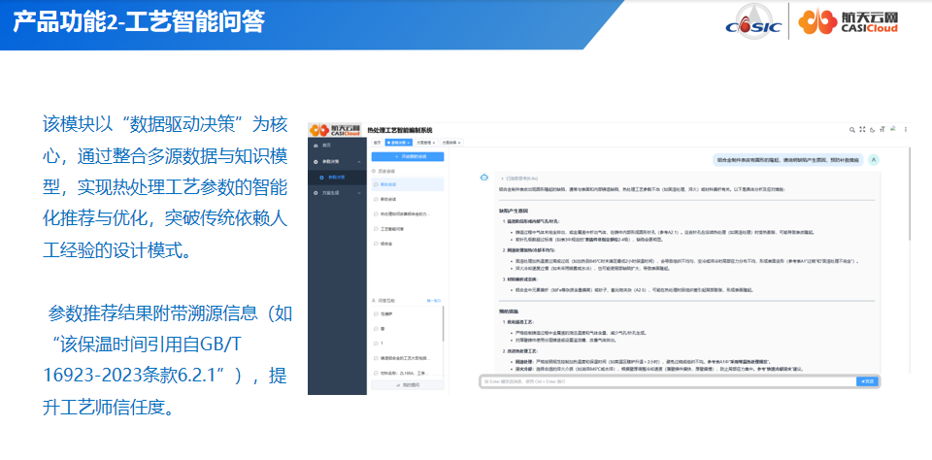Open font size setting icon
932x460 pixels.
(x=882, y=129)
